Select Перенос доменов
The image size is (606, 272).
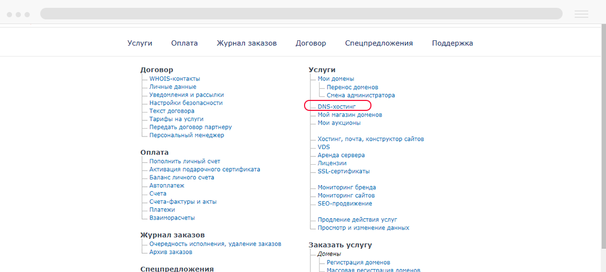(352, 87)
